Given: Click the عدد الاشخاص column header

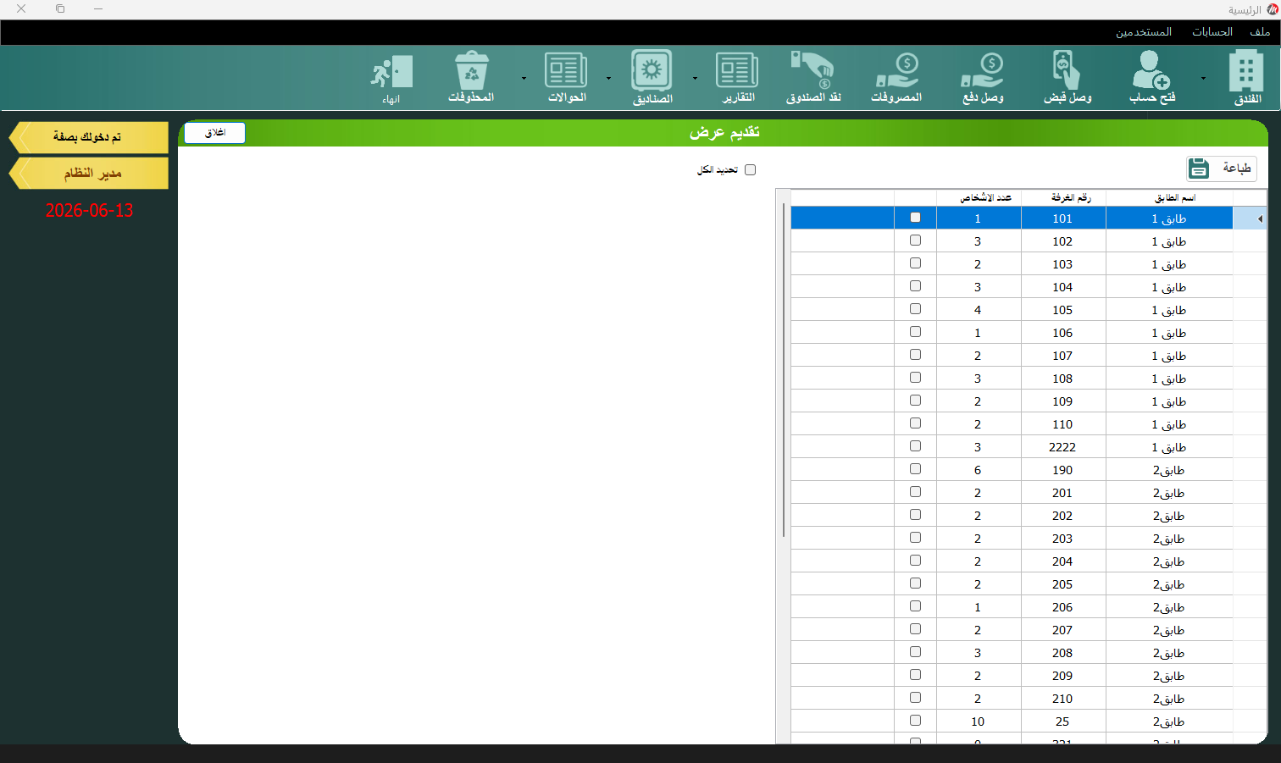Looking at the screenshot, I should pos(979,198).
